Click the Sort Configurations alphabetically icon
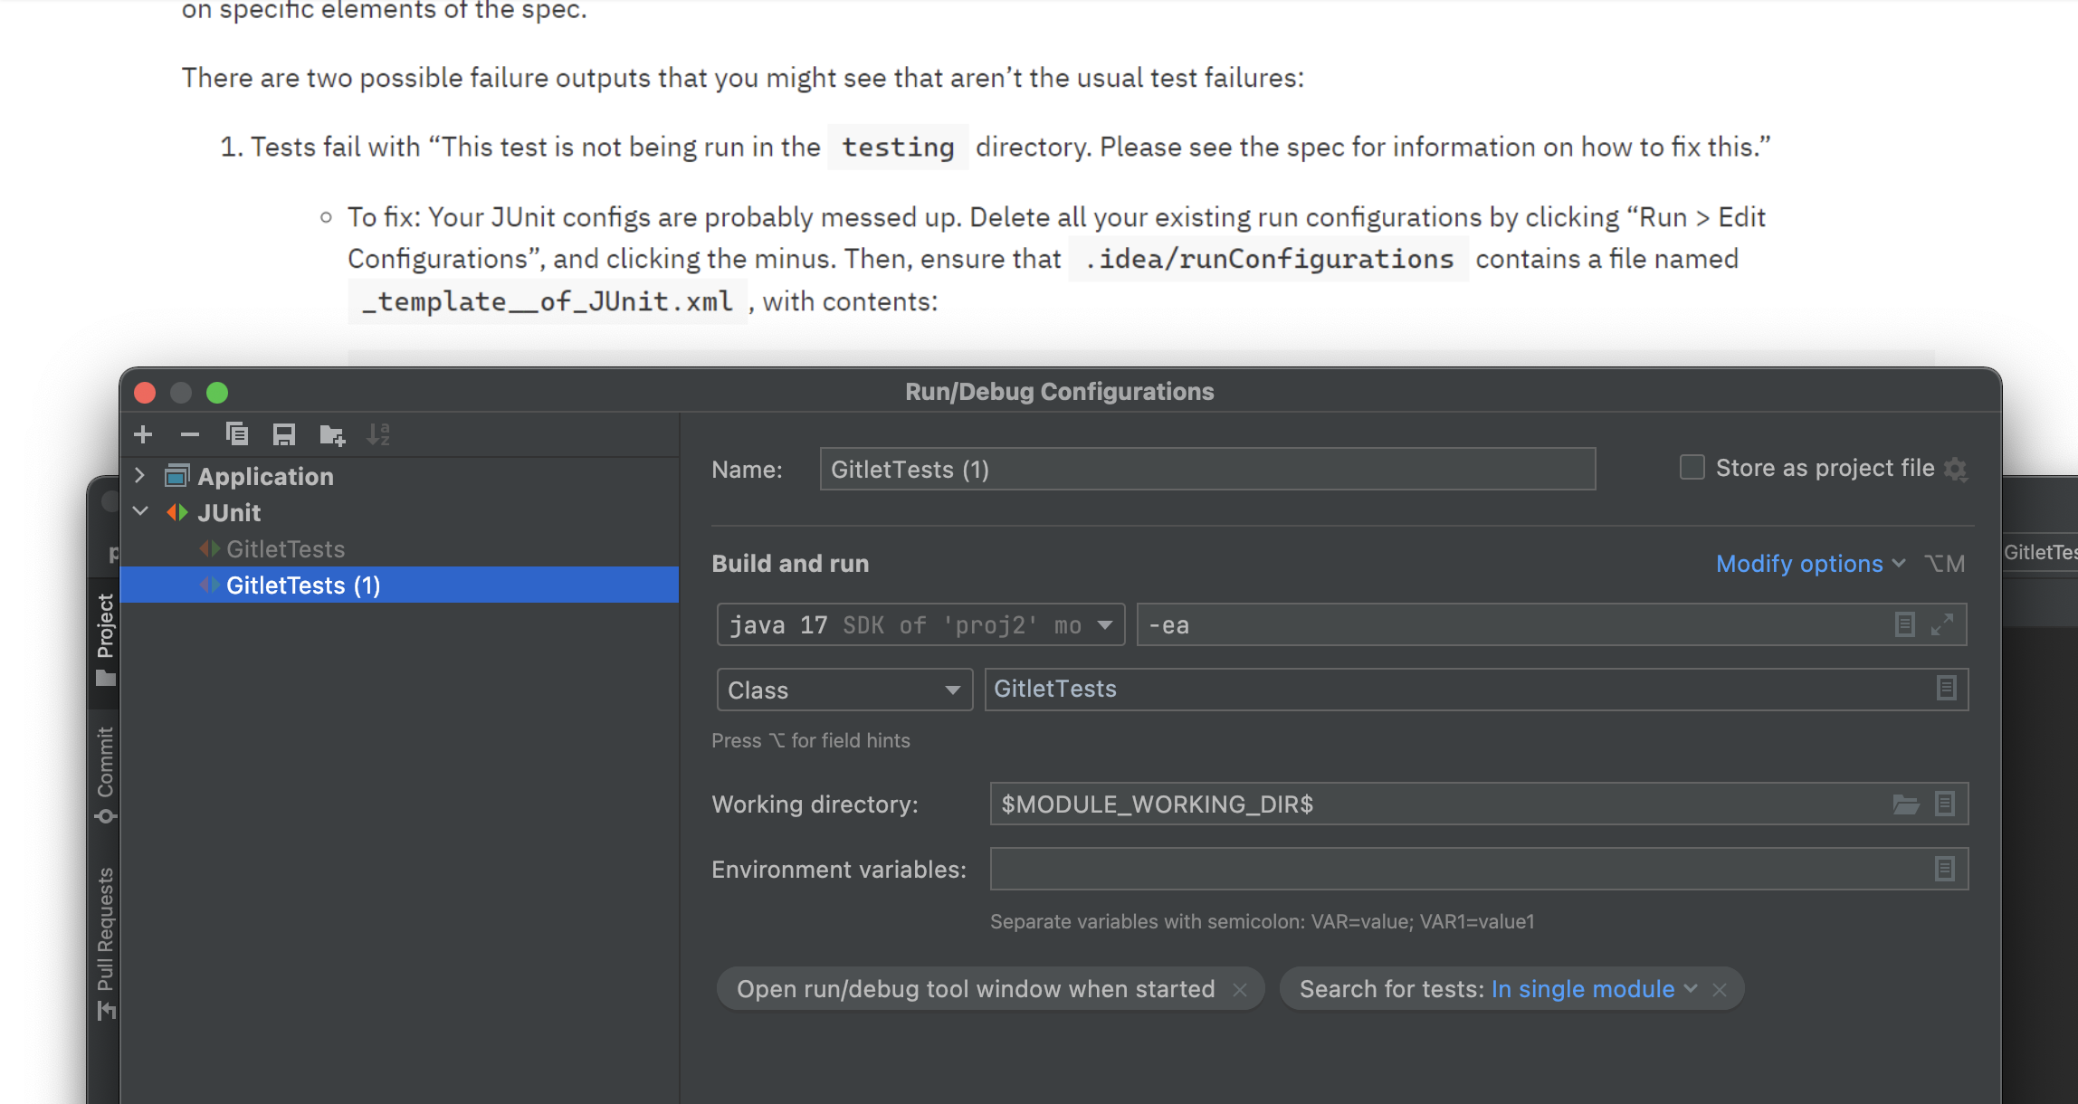2078x1104 pixels. click(x=378, y=434)
